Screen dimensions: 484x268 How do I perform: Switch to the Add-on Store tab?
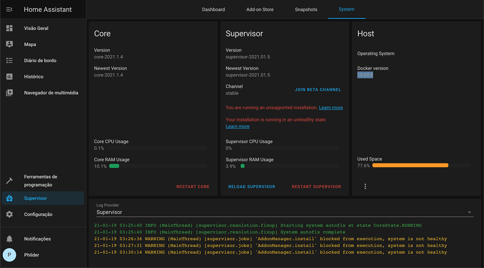tap(259, 9)
